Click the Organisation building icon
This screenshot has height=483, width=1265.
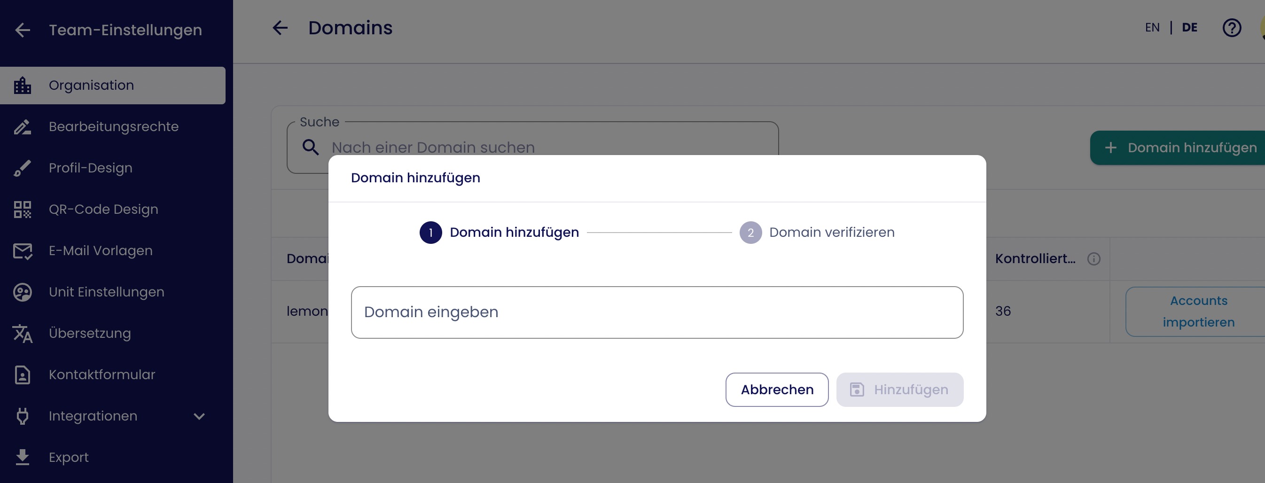point(23,86)
